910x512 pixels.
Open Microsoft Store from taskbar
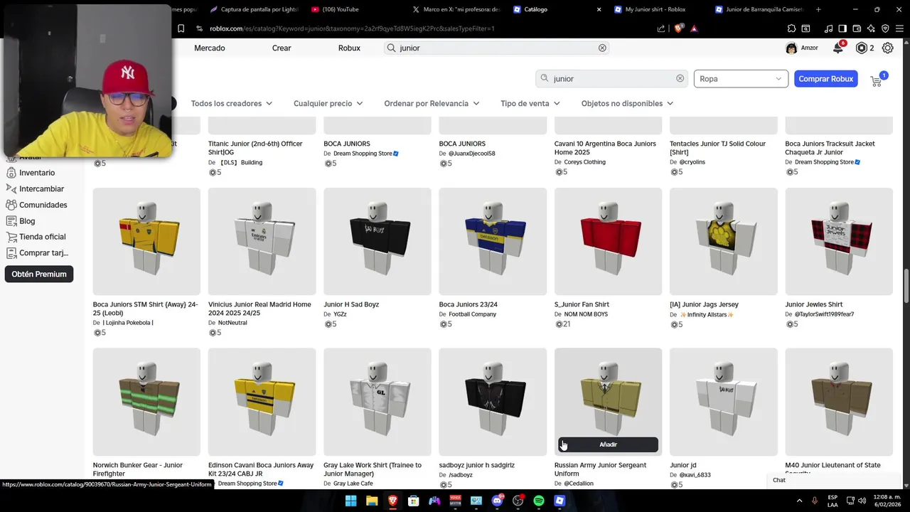(x=413, y=501)
